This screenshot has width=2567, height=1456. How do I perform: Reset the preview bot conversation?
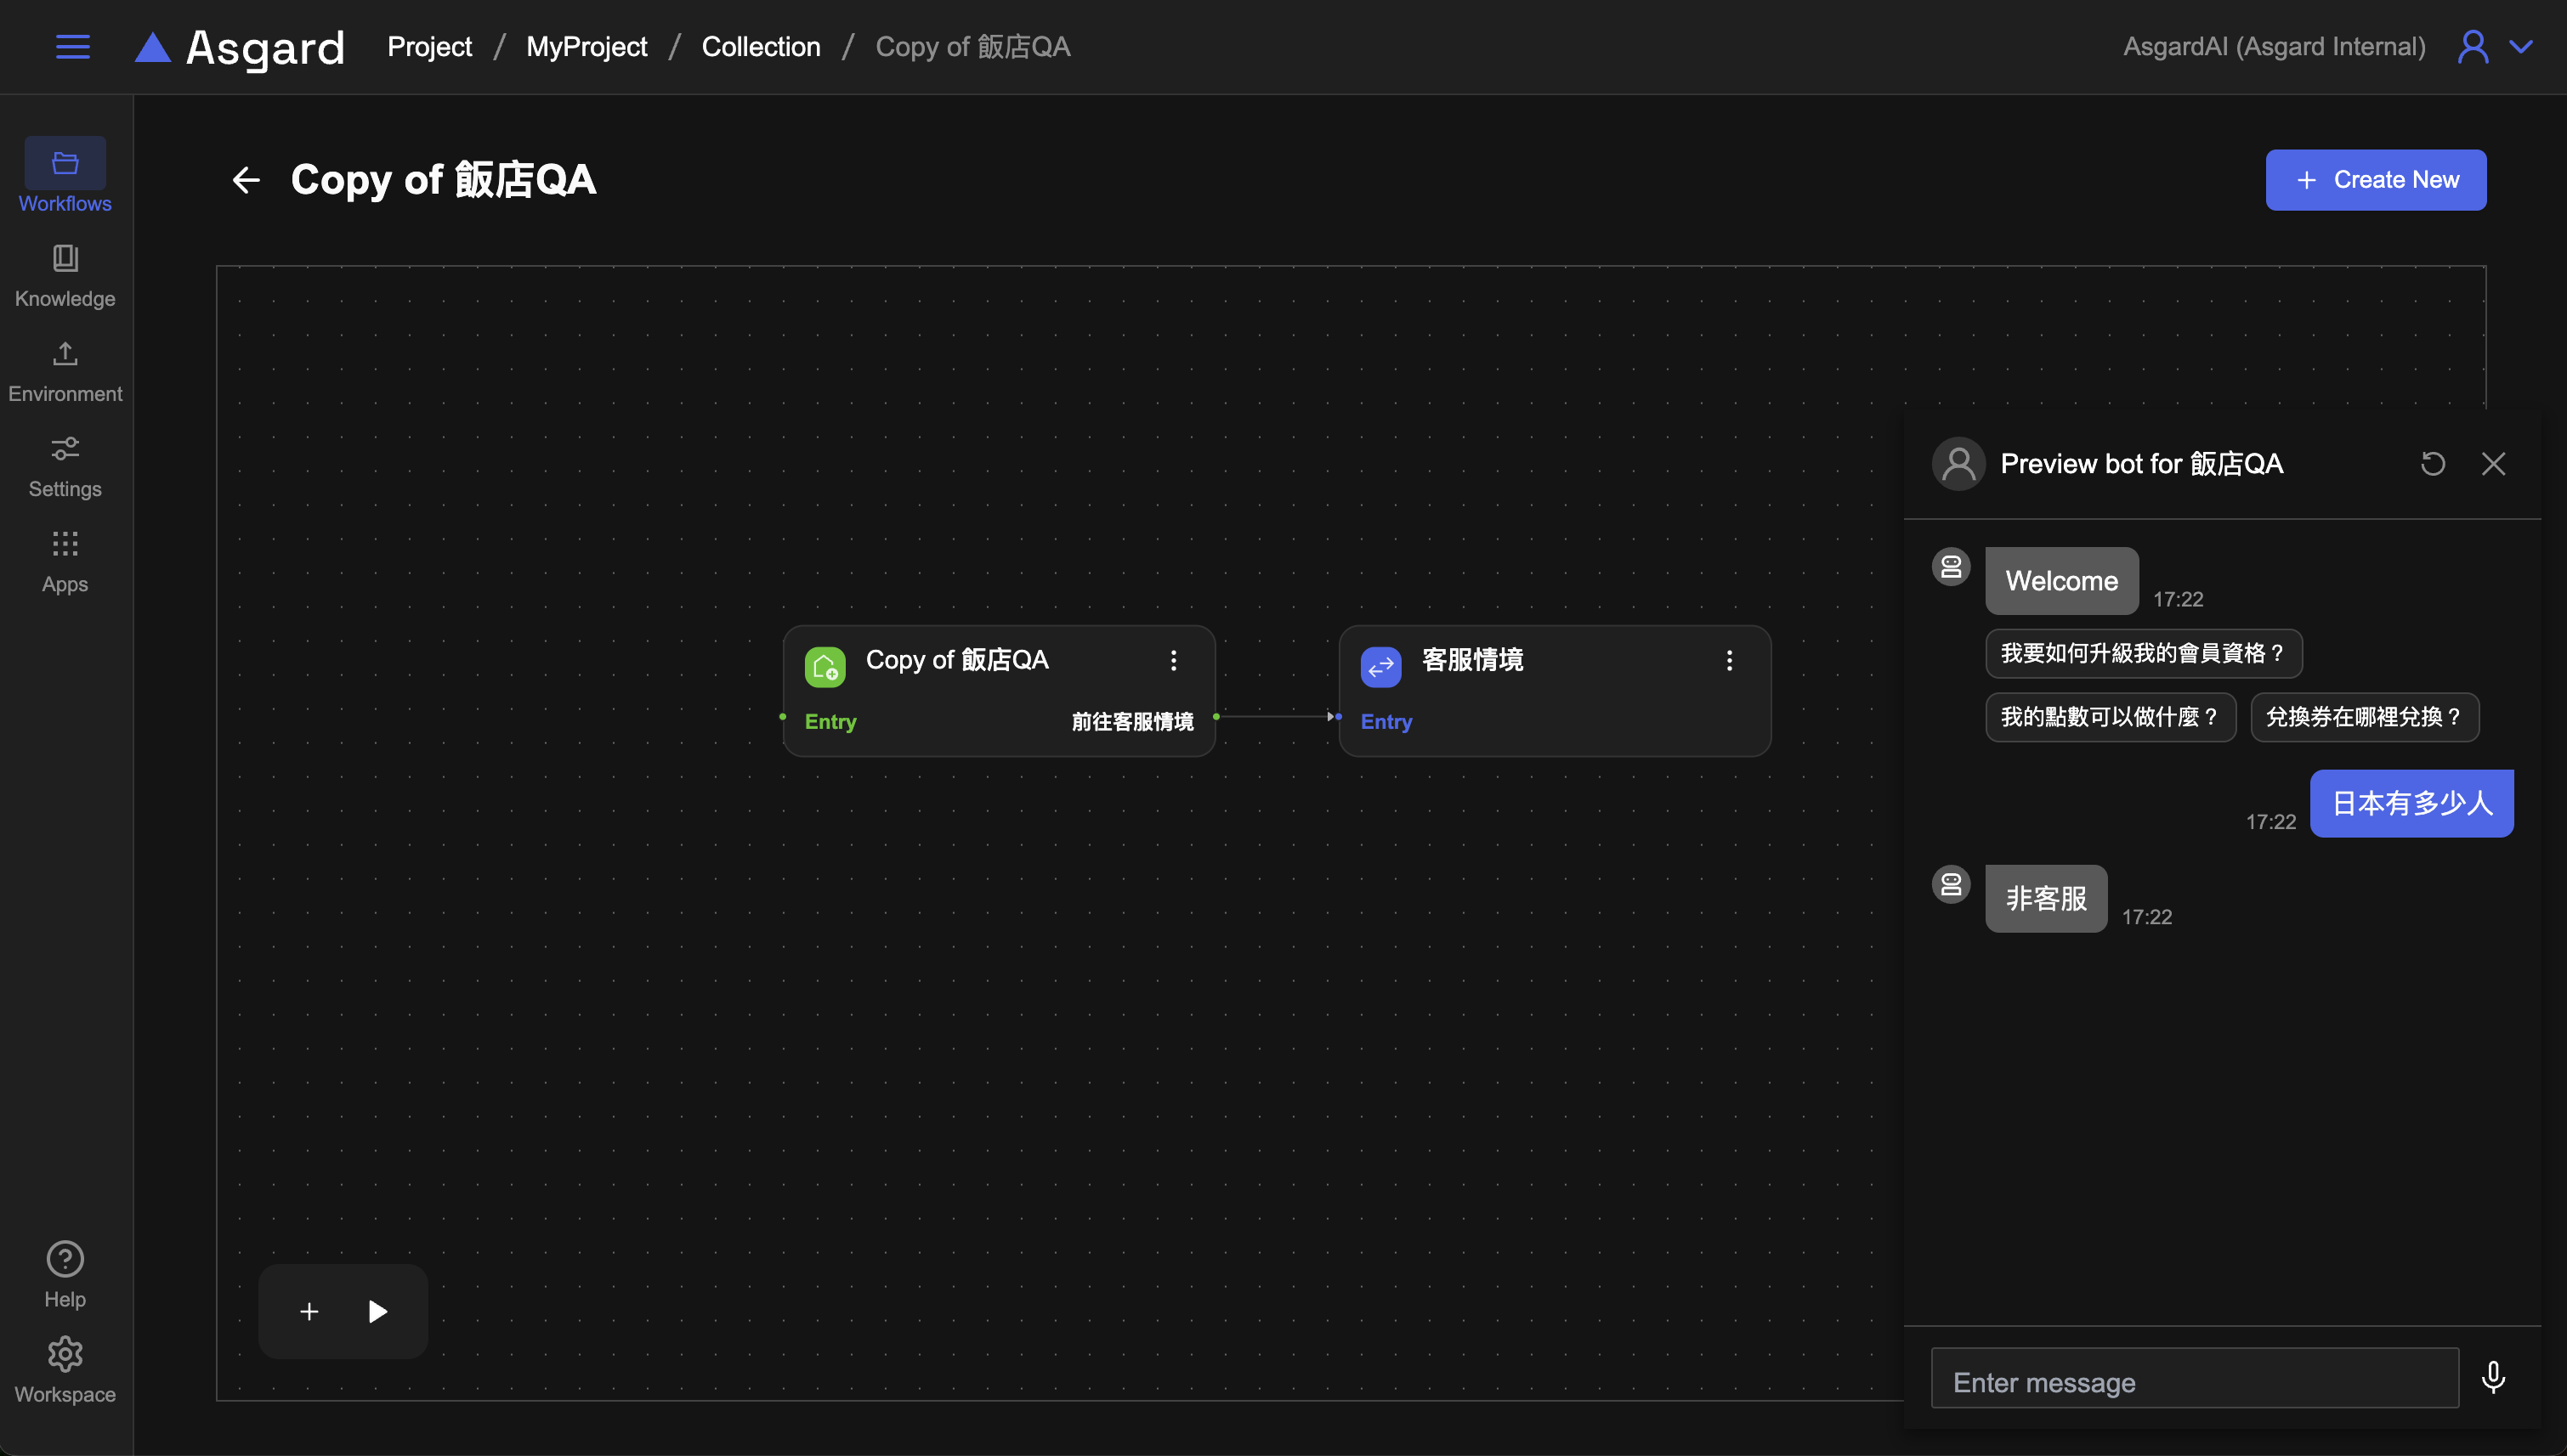click(2432, 464)
